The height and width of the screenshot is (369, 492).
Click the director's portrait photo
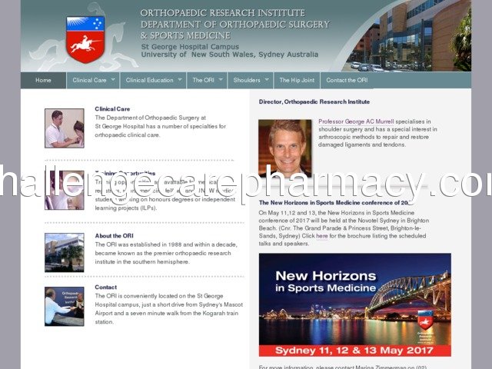pos(285,148)
